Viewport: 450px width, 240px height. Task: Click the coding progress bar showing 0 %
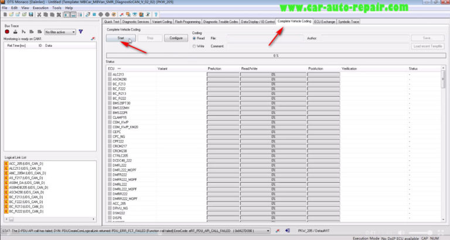pos(275,56)
